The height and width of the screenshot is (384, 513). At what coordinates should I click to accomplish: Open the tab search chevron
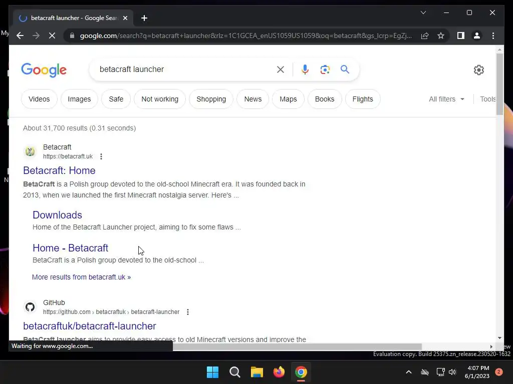pos(423,12)
